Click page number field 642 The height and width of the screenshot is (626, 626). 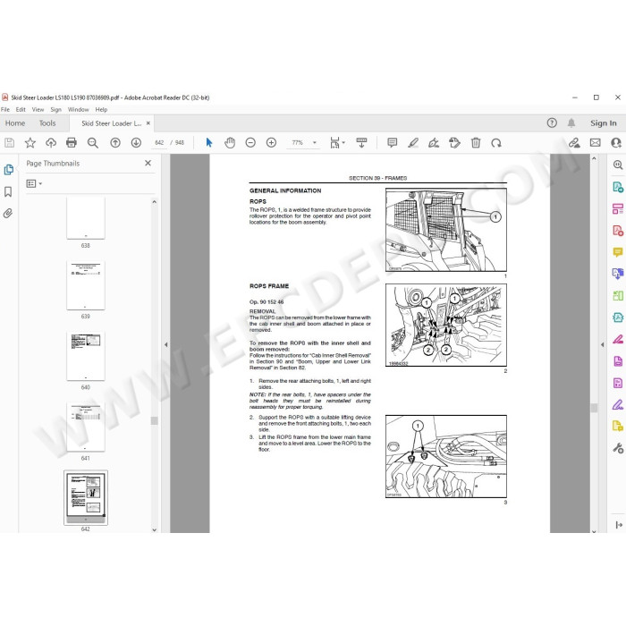click(x=159, y=142)
